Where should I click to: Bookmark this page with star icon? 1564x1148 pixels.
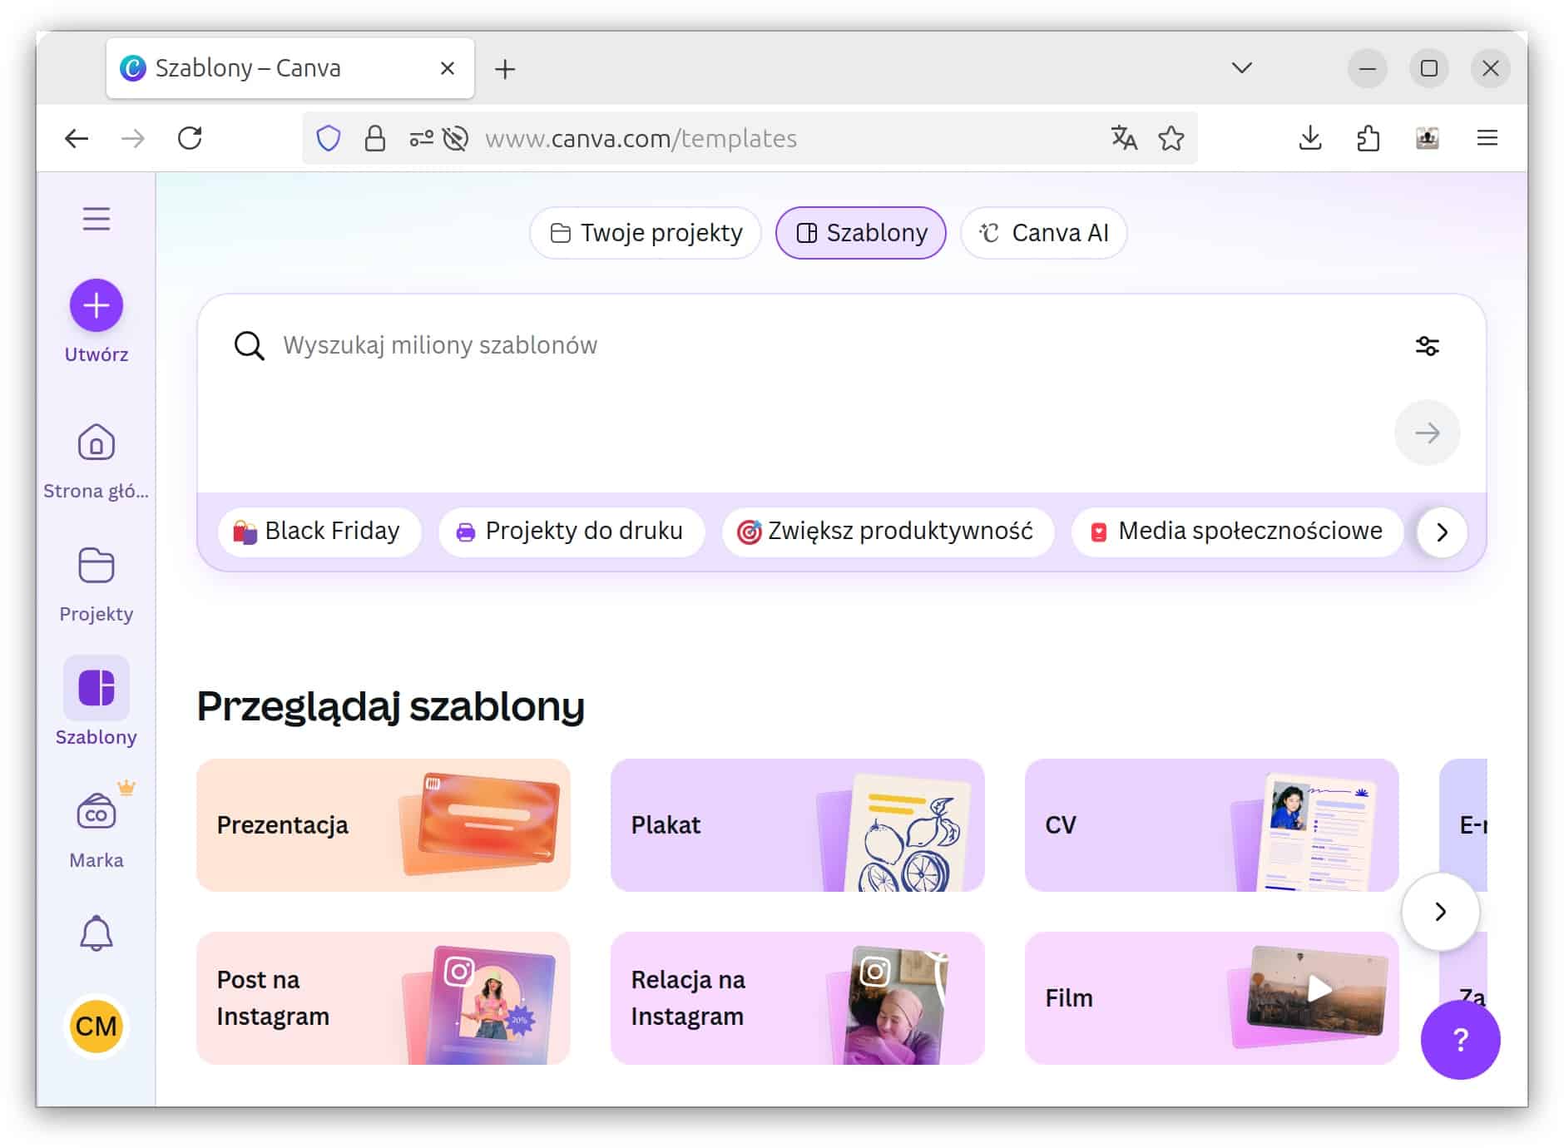[x=1171, y=138]
